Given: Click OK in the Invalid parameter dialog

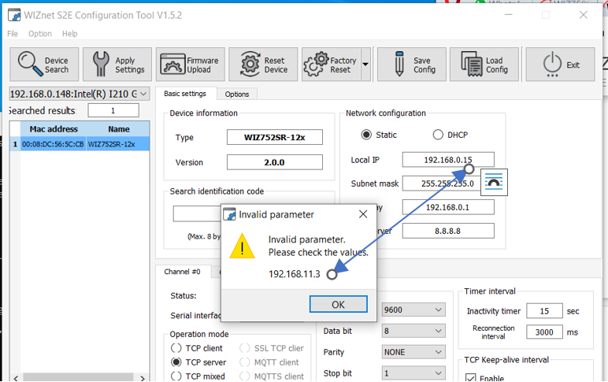Looking at the screenshot, I should point(338,305).
